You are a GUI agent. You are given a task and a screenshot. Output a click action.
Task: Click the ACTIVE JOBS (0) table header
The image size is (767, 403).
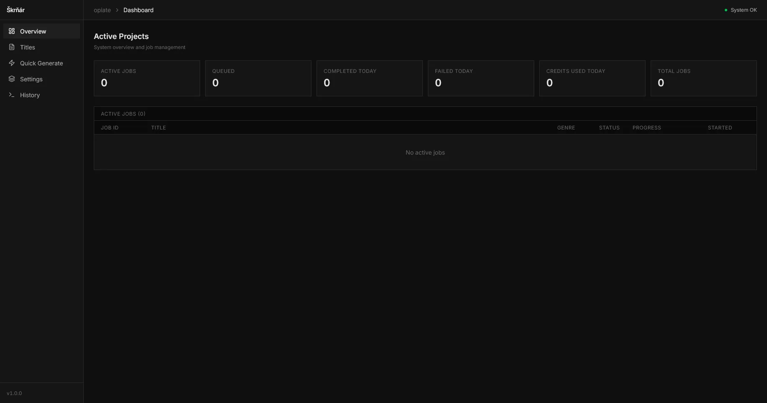pyautogui.click(x=123, y=114)
